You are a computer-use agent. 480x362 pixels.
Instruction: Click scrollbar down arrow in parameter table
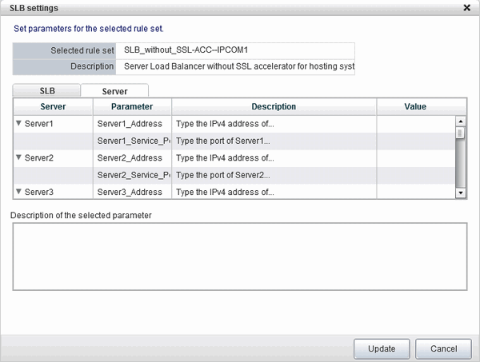click(x=460, y=193)
